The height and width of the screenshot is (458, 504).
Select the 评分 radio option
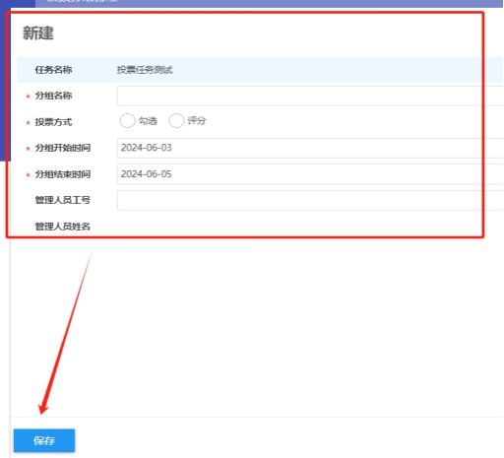pos(176,120)
